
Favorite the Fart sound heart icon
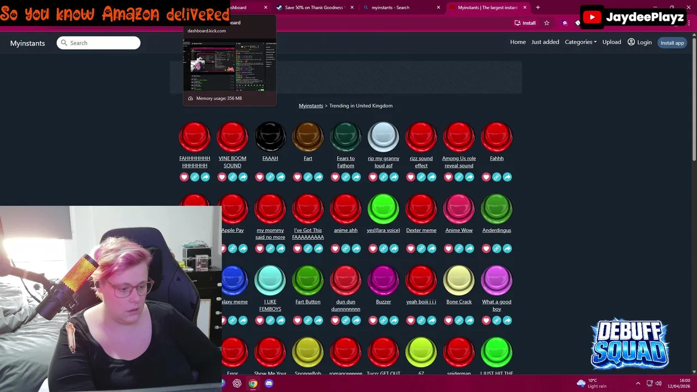coord(297,177)
